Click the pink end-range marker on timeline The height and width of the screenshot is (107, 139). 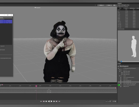[116, 88]
